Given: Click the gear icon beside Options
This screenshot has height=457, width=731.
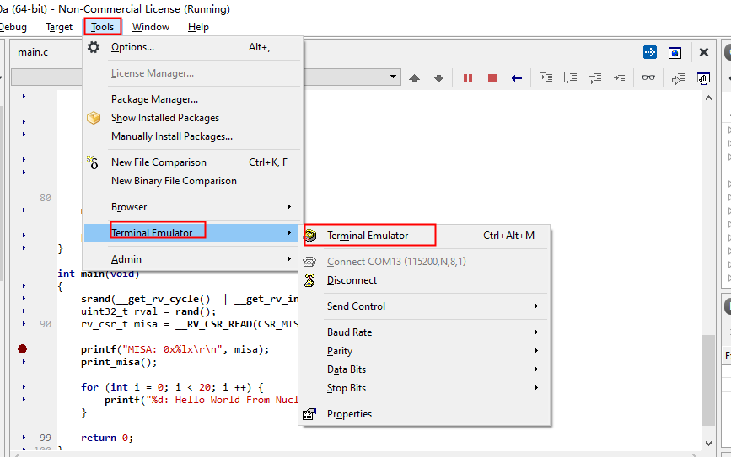Looking at the screenshot, I should pyautogui.click(x=94, y=48).
